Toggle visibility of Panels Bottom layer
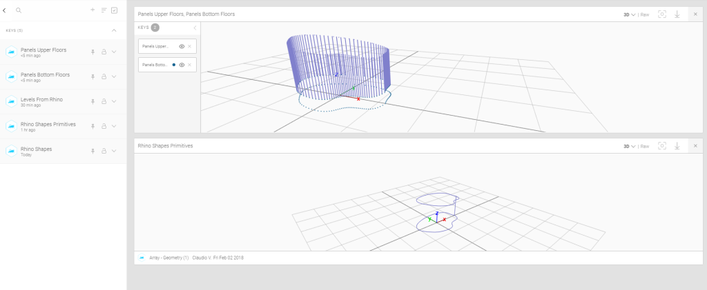The image size is (707, 290). point(182,65)
